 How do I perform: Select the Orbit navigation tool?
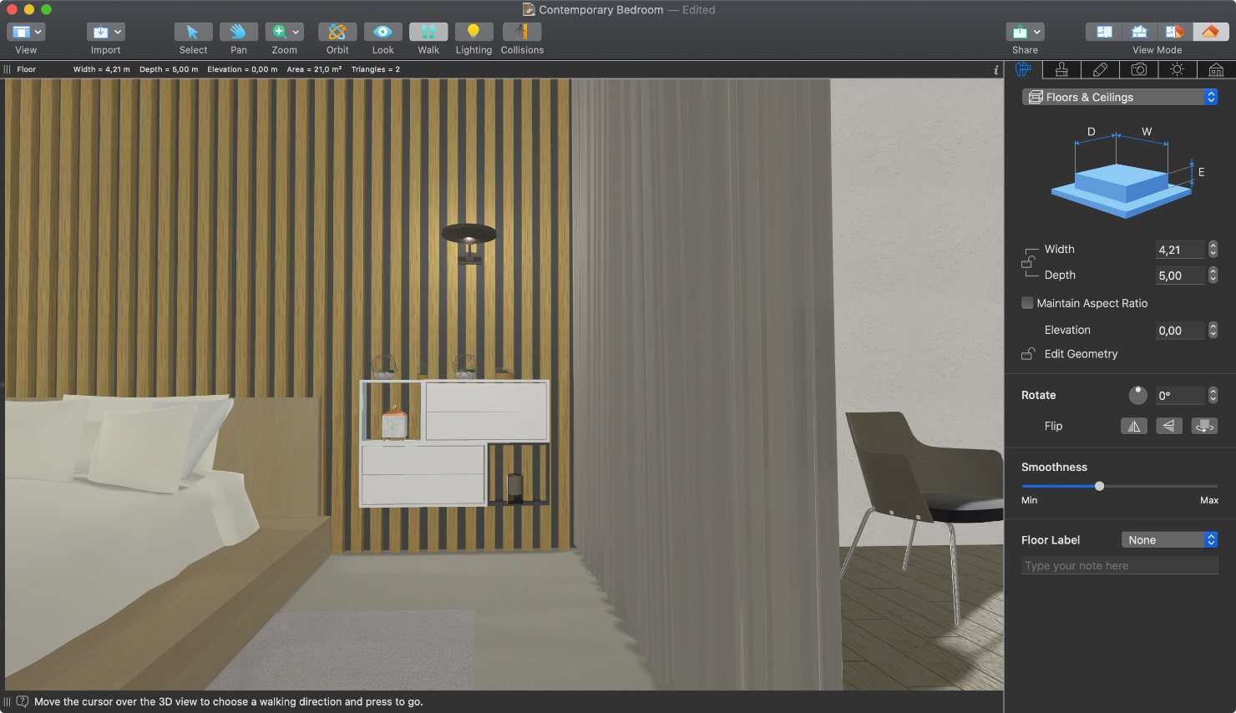337,33
